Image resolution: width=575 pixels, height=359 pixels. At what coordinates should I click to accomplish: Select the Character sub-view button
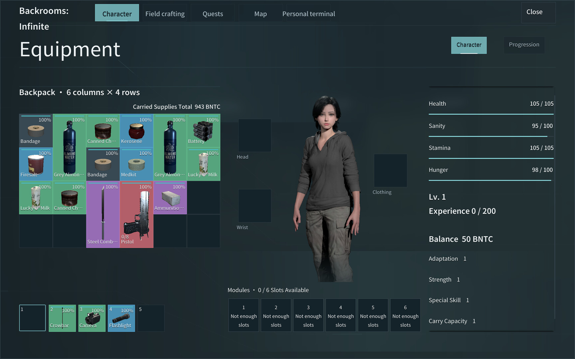(x=469, y=45)
